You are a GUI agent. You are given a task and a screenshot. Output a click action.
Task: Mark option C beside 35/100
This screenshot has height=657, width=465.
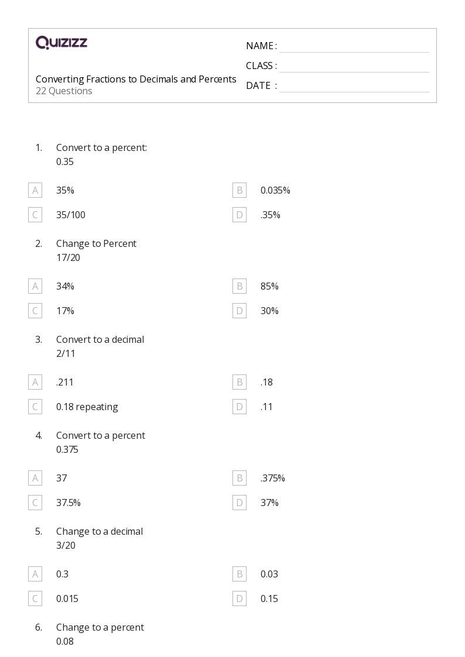[x=35, y=215]
